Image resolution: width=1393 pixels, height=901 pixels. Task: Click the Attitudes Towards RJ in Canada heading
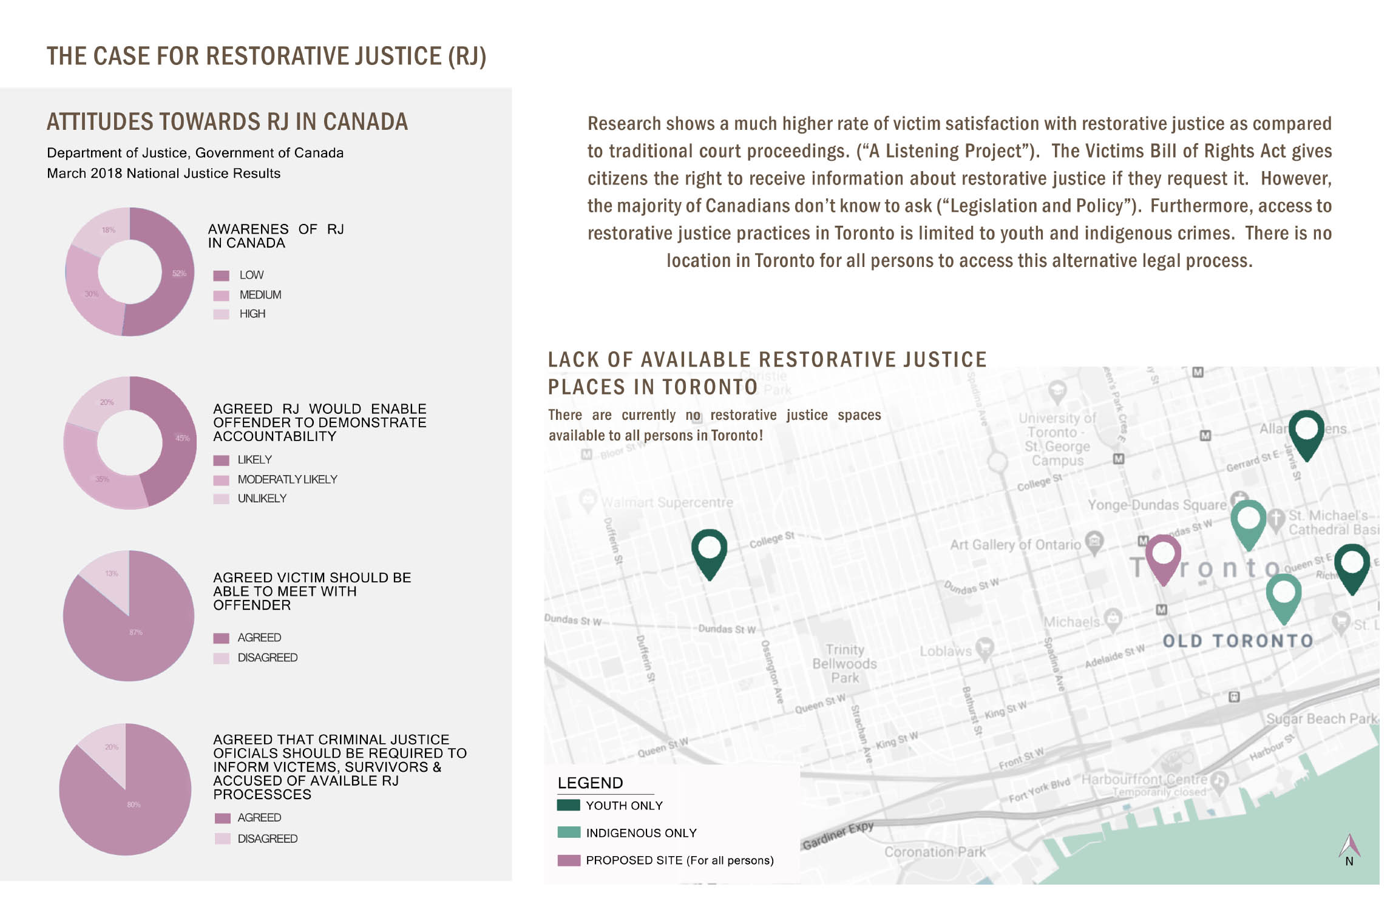tap(227, 121)
